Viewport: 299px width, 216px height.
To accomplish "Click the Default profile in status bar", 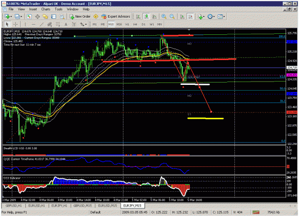I will (x=95, y=212).
